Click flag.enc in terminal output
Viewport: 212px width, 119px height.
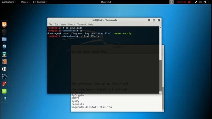point(77,33)
